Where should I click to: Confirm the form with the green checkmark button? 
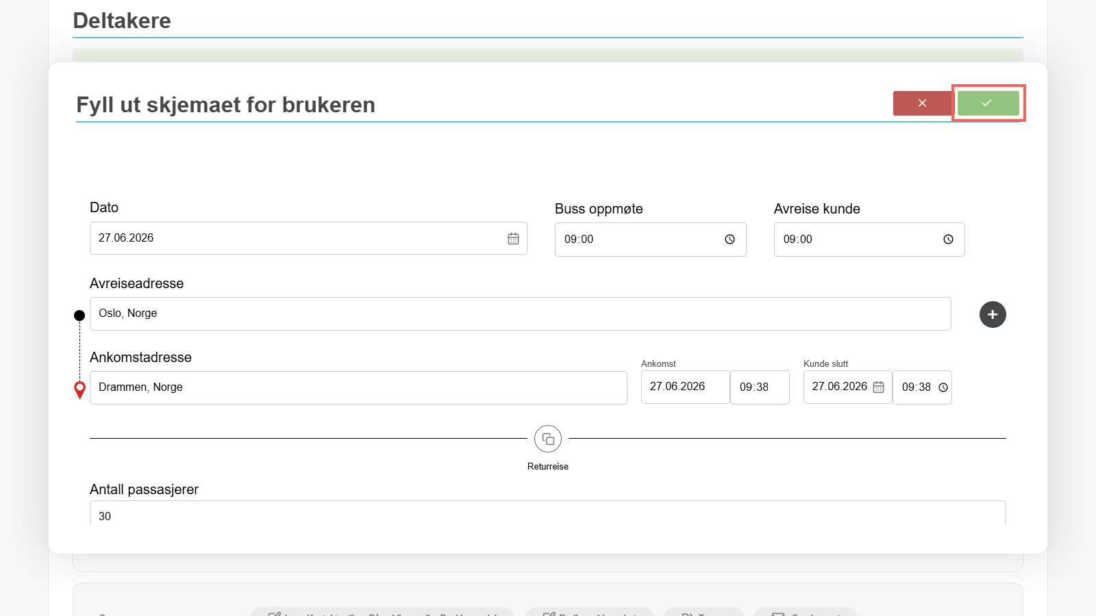click(x=988, y=103)
